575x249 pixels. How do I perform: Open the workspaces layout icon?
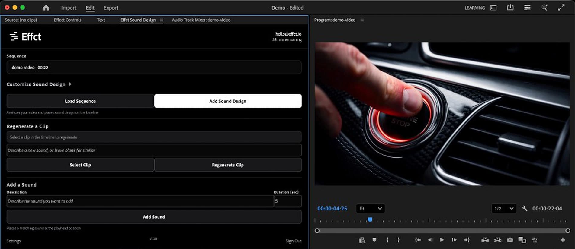click(x=493, y=8)
